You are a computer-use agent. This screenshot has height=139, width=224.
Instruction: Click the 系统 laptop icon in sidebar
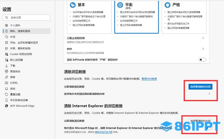point(6,88)
